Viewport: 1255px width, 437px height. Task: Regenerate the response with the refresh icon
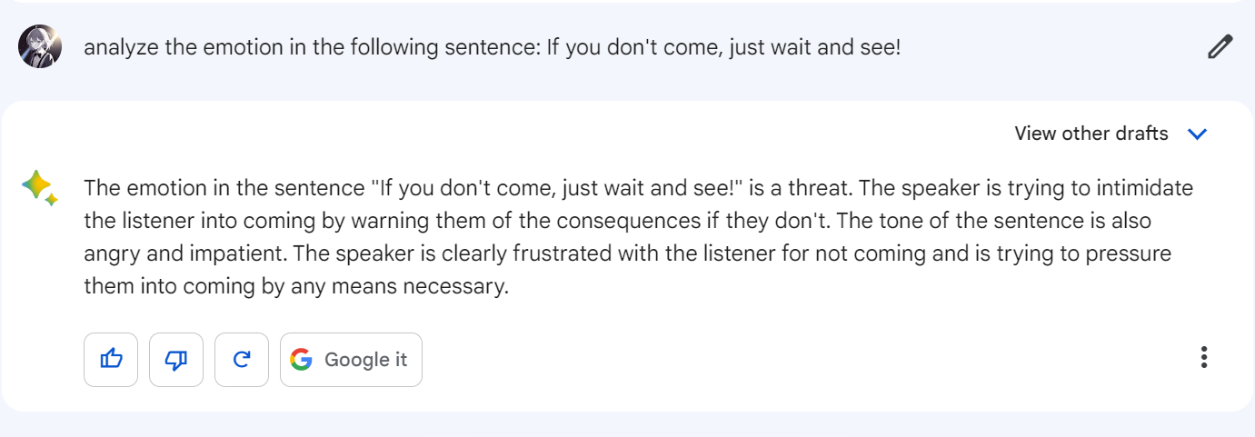point(242,360)
